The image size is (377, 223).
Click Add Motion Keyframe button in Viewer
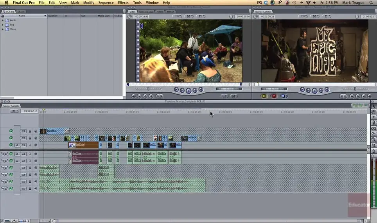145,96
